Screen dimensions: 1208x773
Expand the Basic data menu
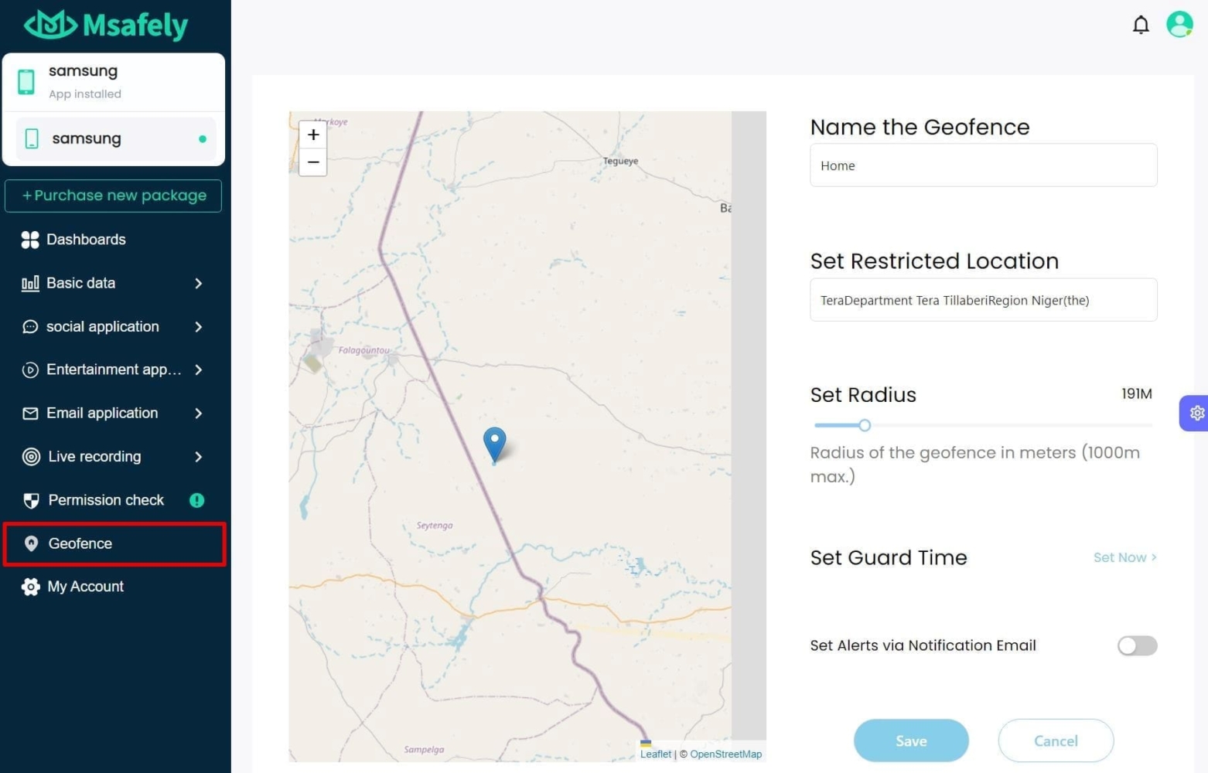point(113,283)
